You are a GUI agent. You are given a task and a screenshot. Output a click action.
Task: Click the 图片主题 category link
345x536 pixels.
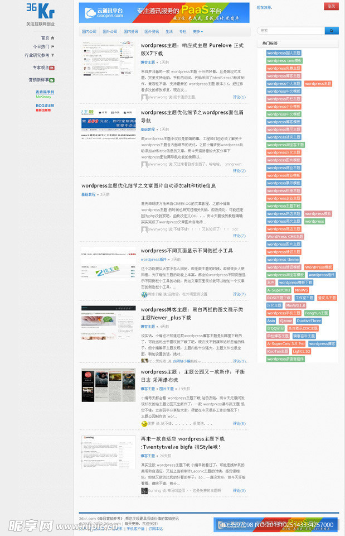(x=167, y=389)
